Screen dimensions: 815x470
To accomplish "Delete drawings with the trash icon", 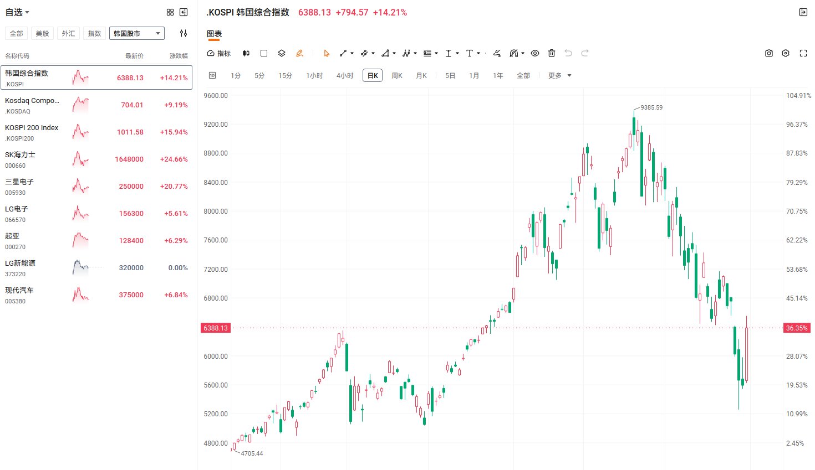I will click(552, 53).
